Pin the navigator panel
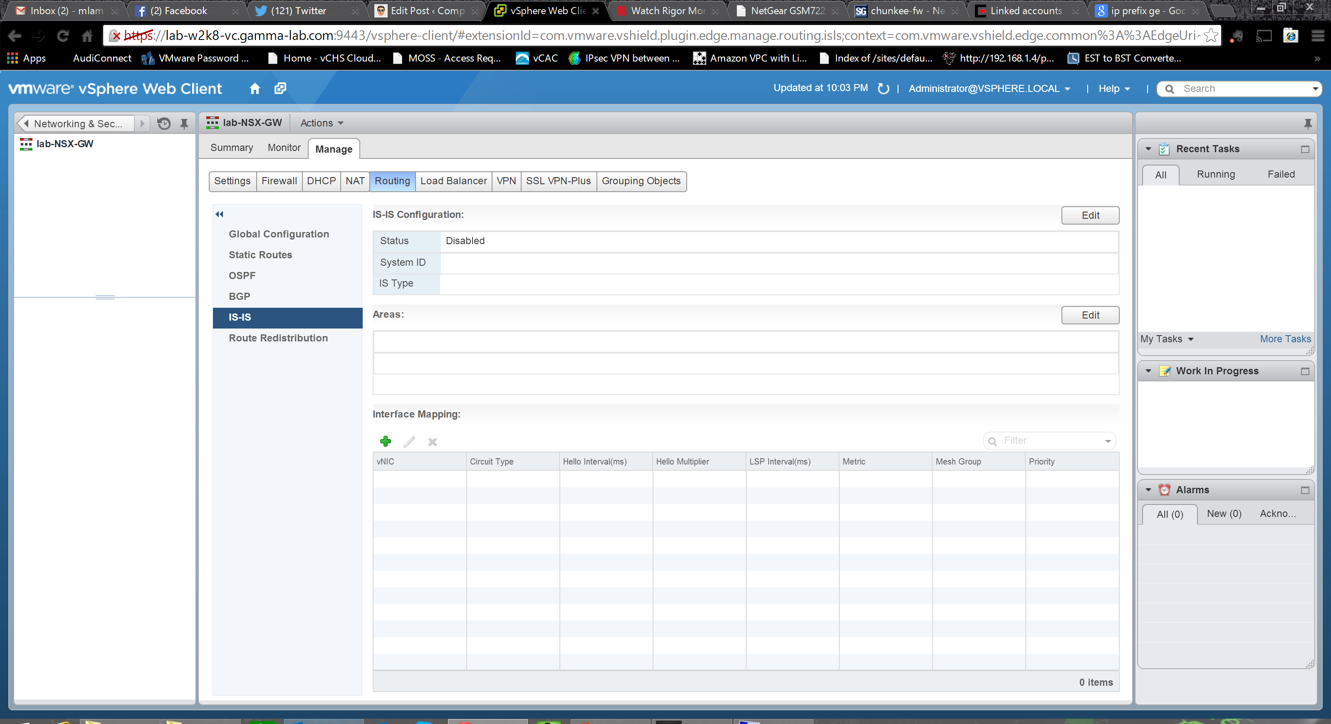This screenshot has height=724, width=1331. click(184, 124)
